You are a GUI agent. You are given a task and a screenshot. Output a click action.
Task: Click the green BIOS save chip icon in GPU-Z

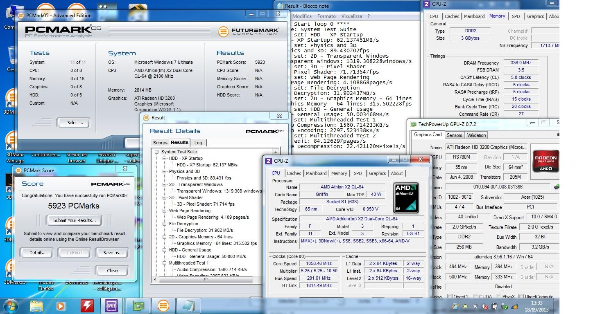click(557, 187)
